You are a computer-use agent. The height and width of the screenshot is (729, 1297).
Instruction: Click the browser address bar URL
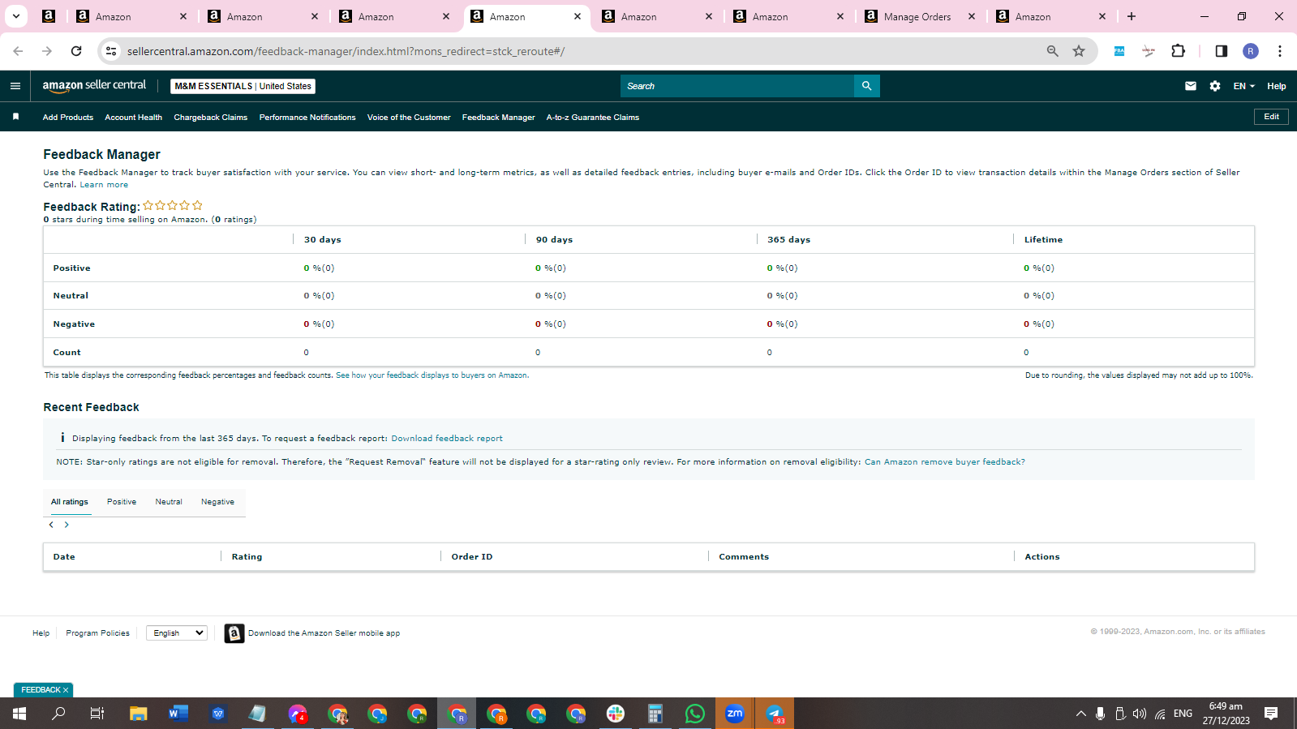tap(346, 51)
